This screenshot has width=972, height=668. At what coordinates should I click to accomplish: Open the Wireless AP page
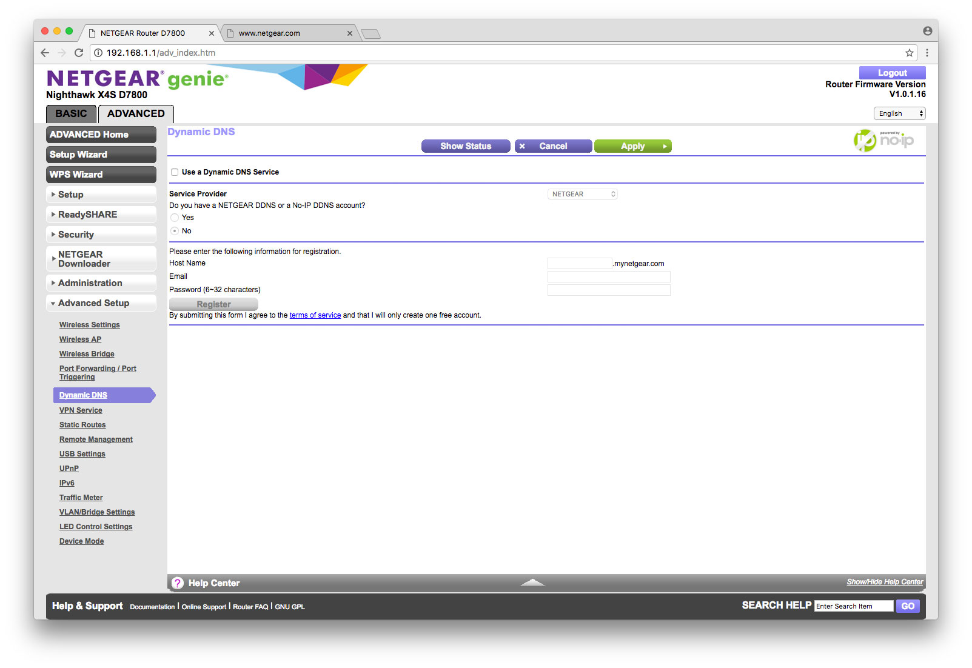[x=81, y=339]
